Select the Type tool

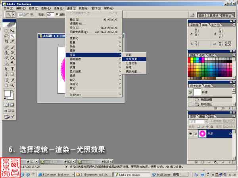pyautogui.click(x=12, y=69)
